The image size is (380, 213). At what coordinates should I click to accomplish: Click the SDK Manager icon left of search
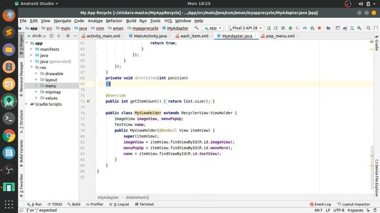pos(359,28)
